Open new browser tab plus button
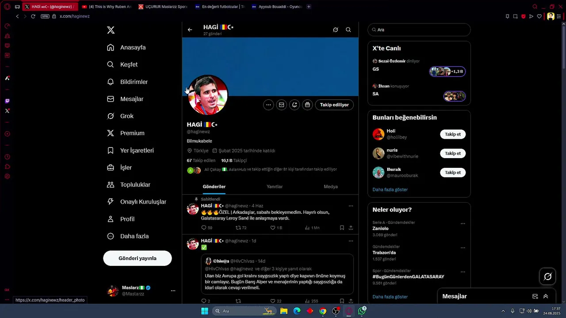Viewport: 566px width, 318px height. [x=309, y=7]
